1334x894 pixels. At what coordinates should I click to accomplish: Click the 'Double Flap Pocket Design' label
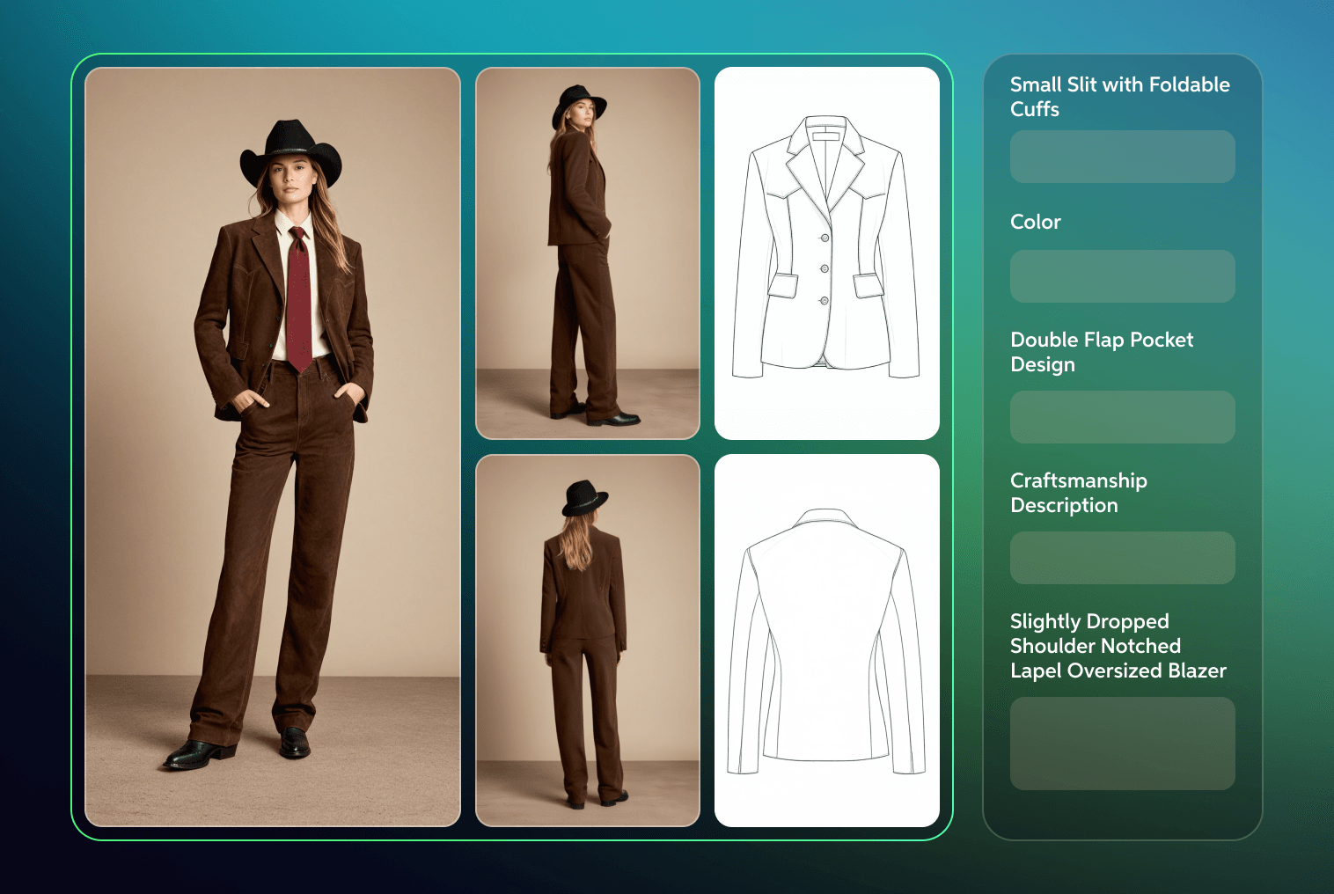click(x=1102, y=352)
